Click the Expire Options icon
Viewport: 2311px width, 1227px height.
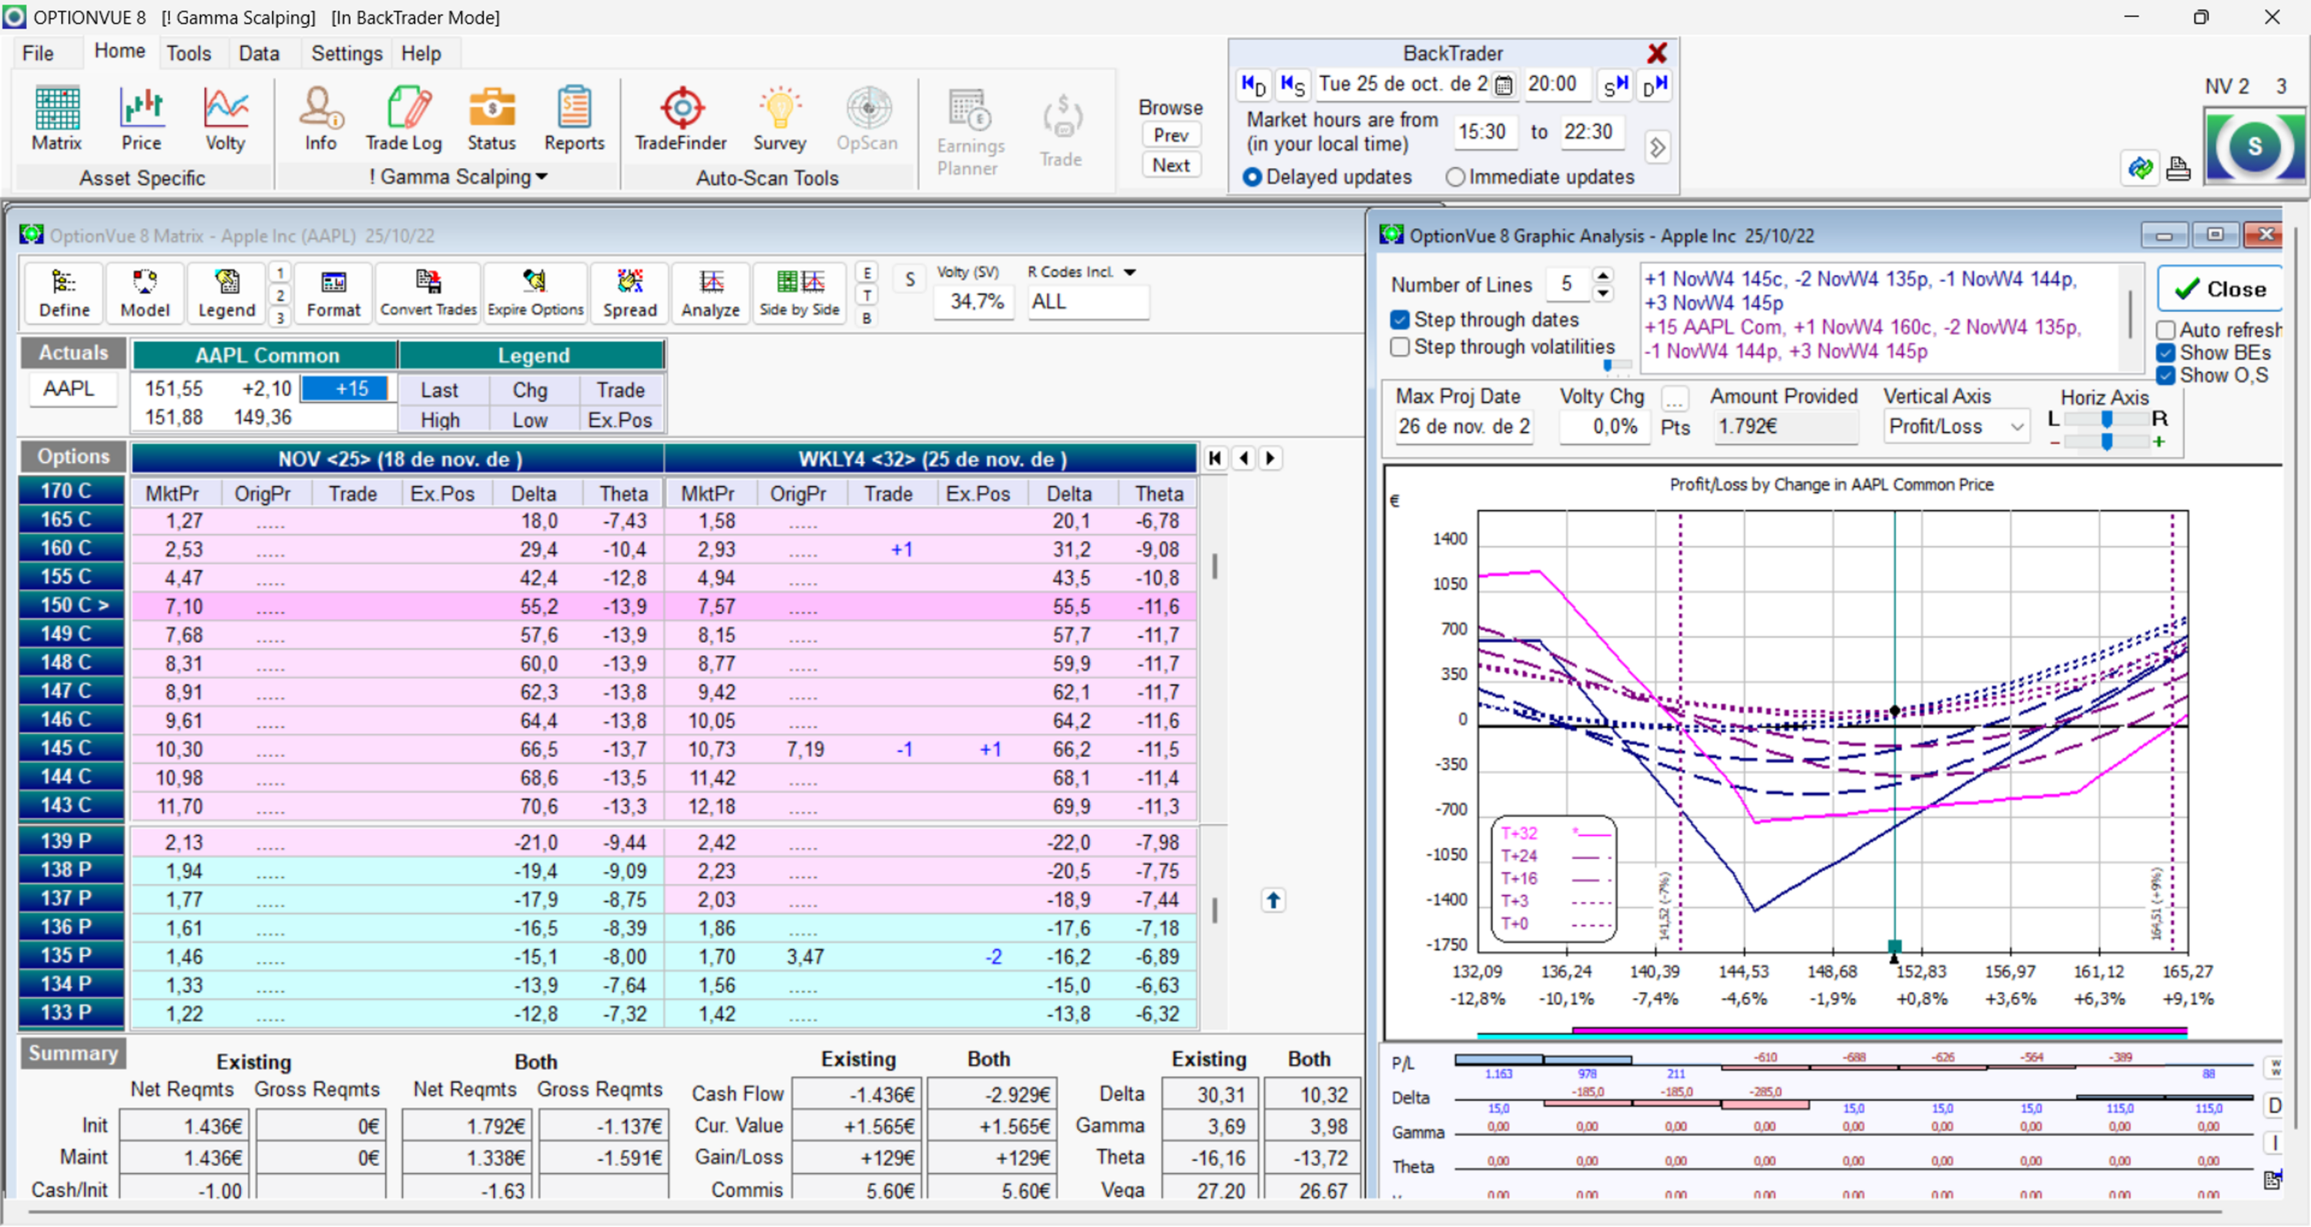pyautogui.click(x=535, y=293)
